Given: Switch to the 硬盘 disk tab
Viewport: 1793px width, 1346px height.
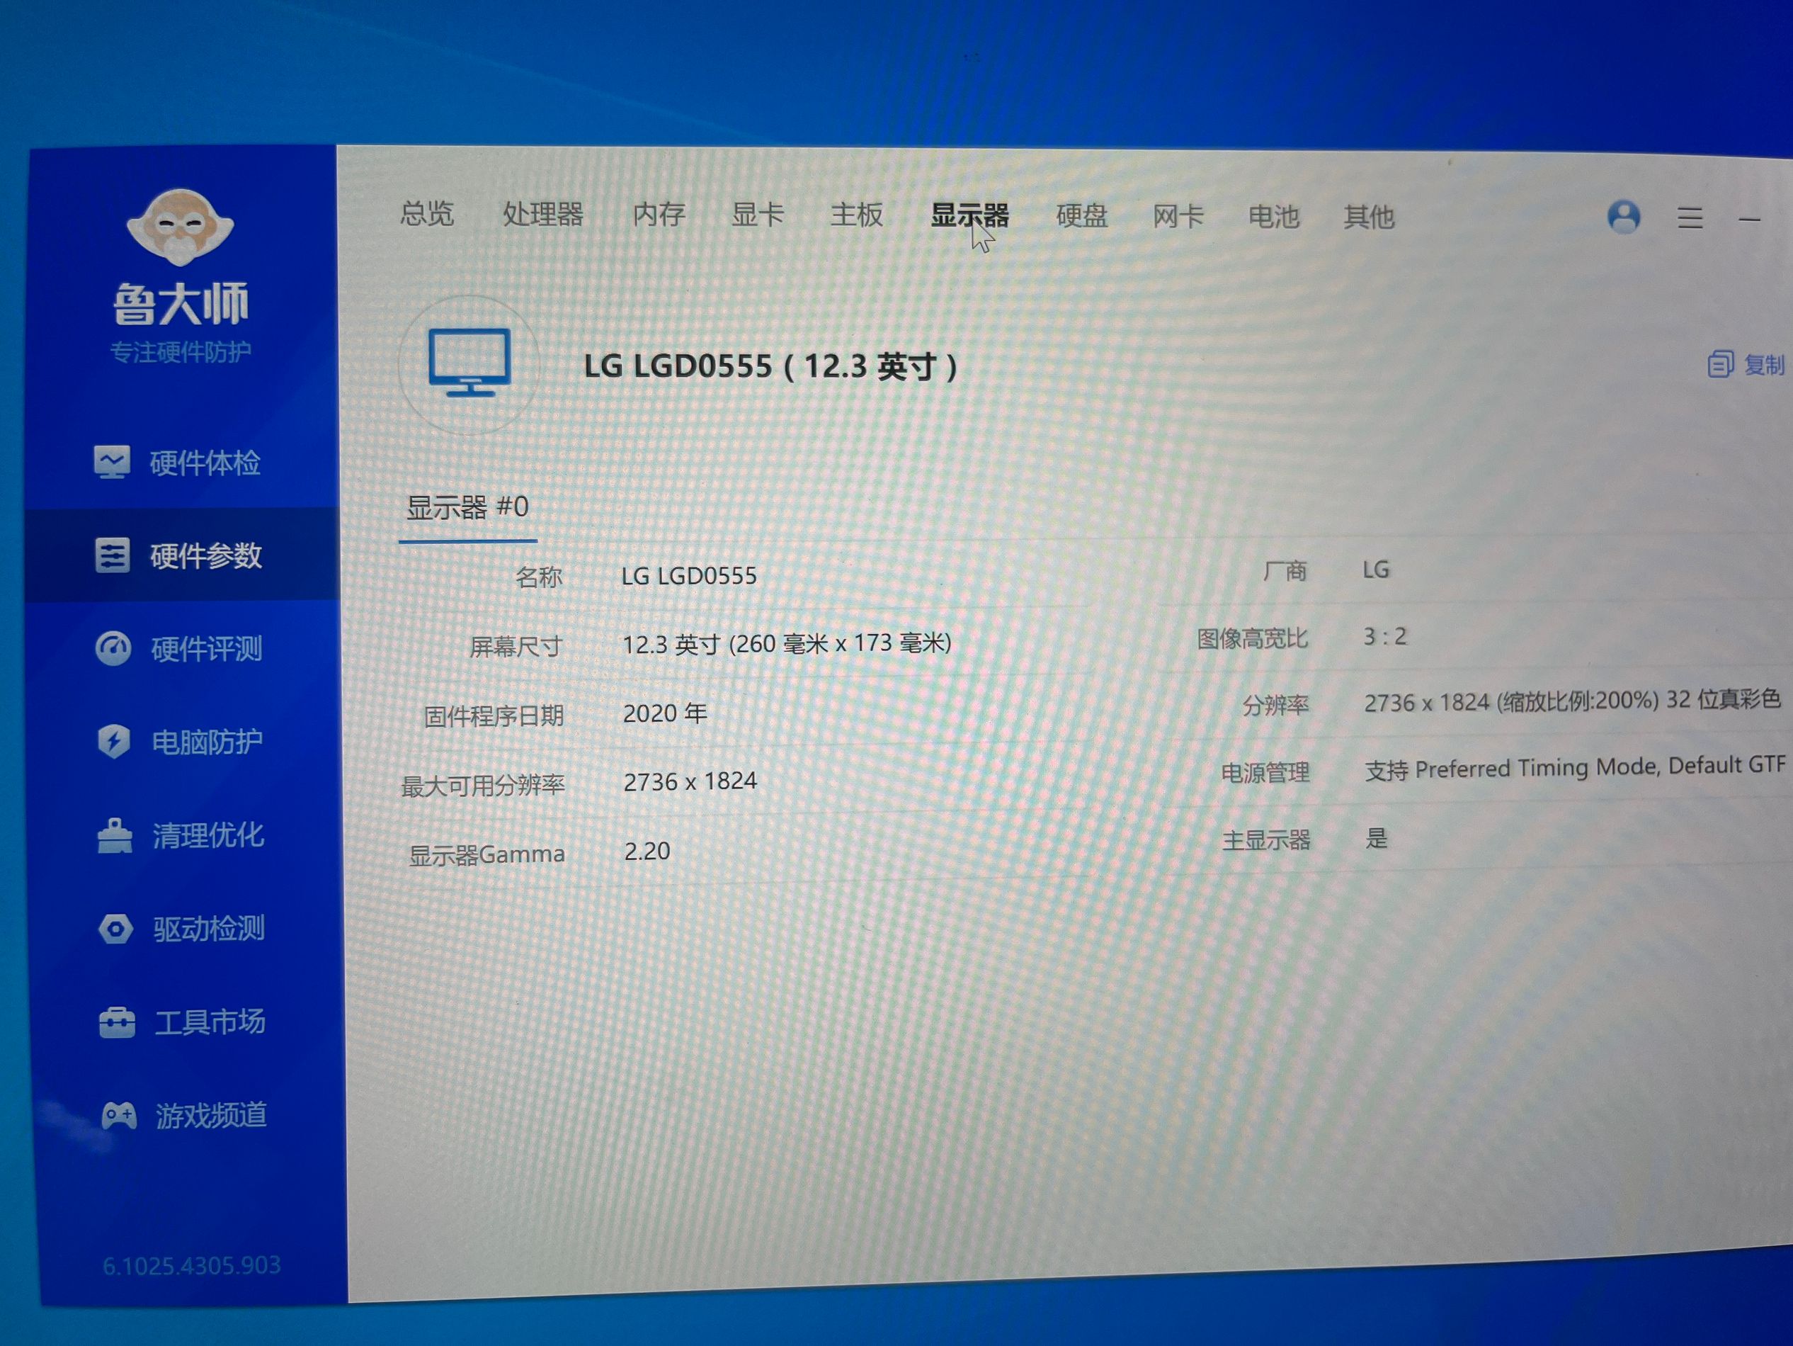Looking at the screenshot, I should [x=1082, y=215].
